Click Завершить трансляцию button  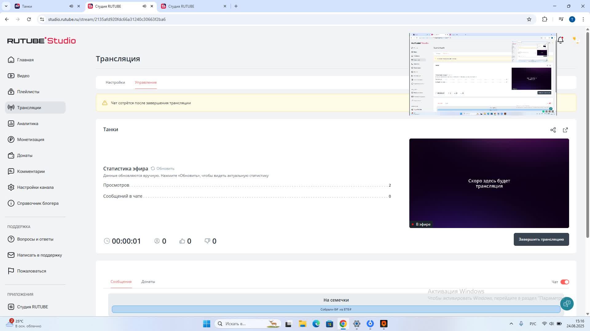tap(541, 239)
